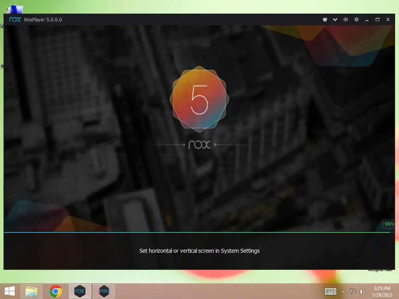The image size is (399, 299).
Task: Click the Nox logo in title bar
Action: [x=15, y=19]
